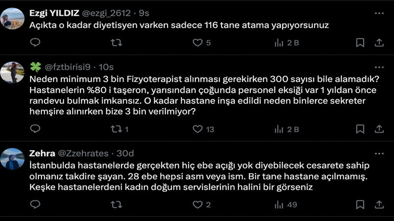394x221 pixels.
Task: Bookmark @fztbirisi9's tweet
Action: [360, 129]
